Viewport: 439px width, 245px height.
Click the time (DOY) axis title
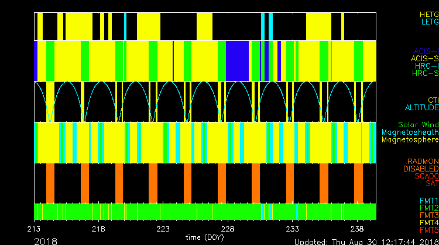tap(205, 237)
